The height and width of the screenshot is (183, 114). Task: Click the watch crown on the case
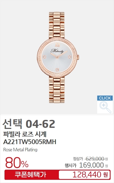(x=78, y=57)
